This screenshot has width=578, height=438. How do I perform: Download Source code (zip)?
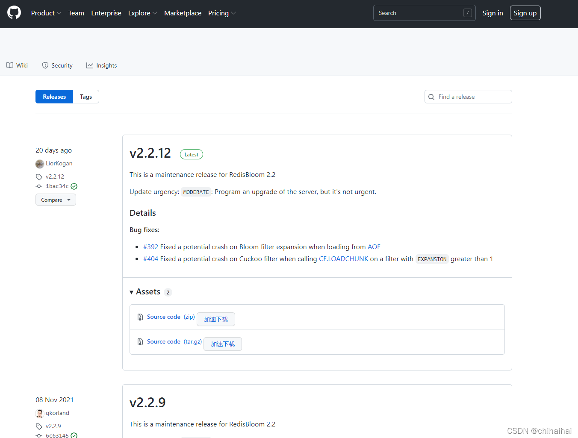click(171, 317)
